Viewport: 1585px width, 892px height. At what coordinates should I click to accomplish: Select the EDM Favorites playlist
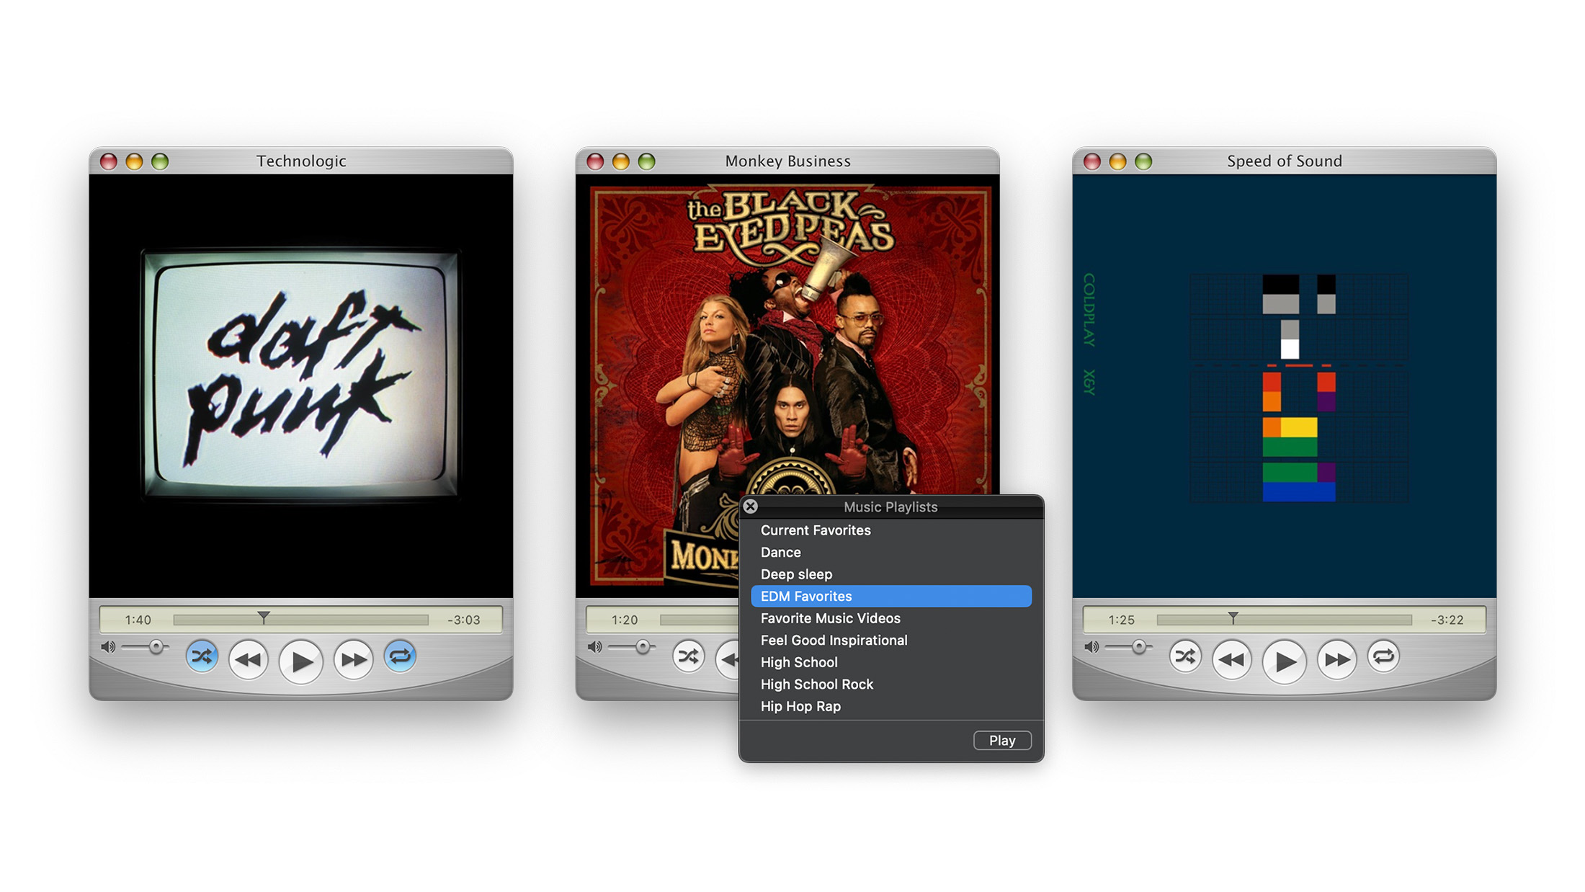pyautogui.click(x=891, y=596)
